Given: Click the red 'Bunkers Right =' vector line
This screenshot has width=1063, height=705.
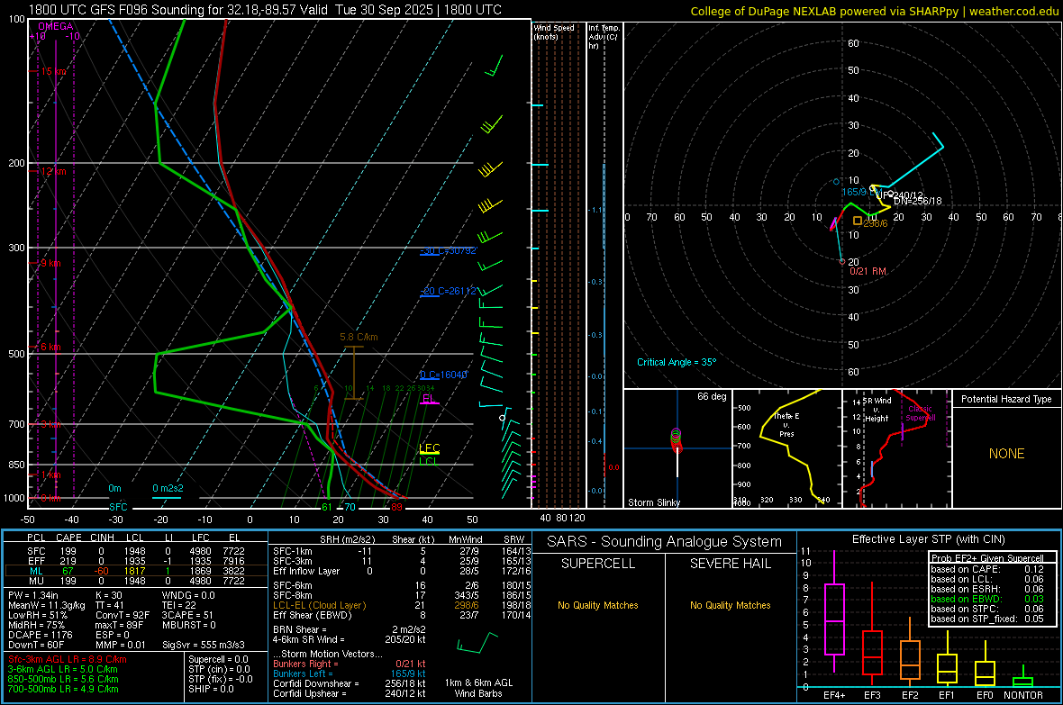Looking at the screenshot, I should 350,664.
